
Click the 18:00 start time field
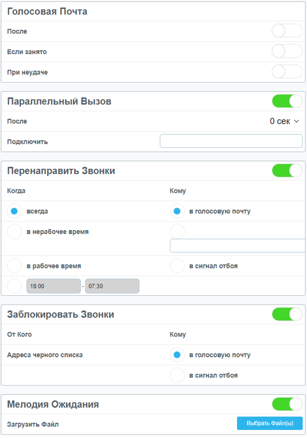pyautogui.click(x=54, y=286)
